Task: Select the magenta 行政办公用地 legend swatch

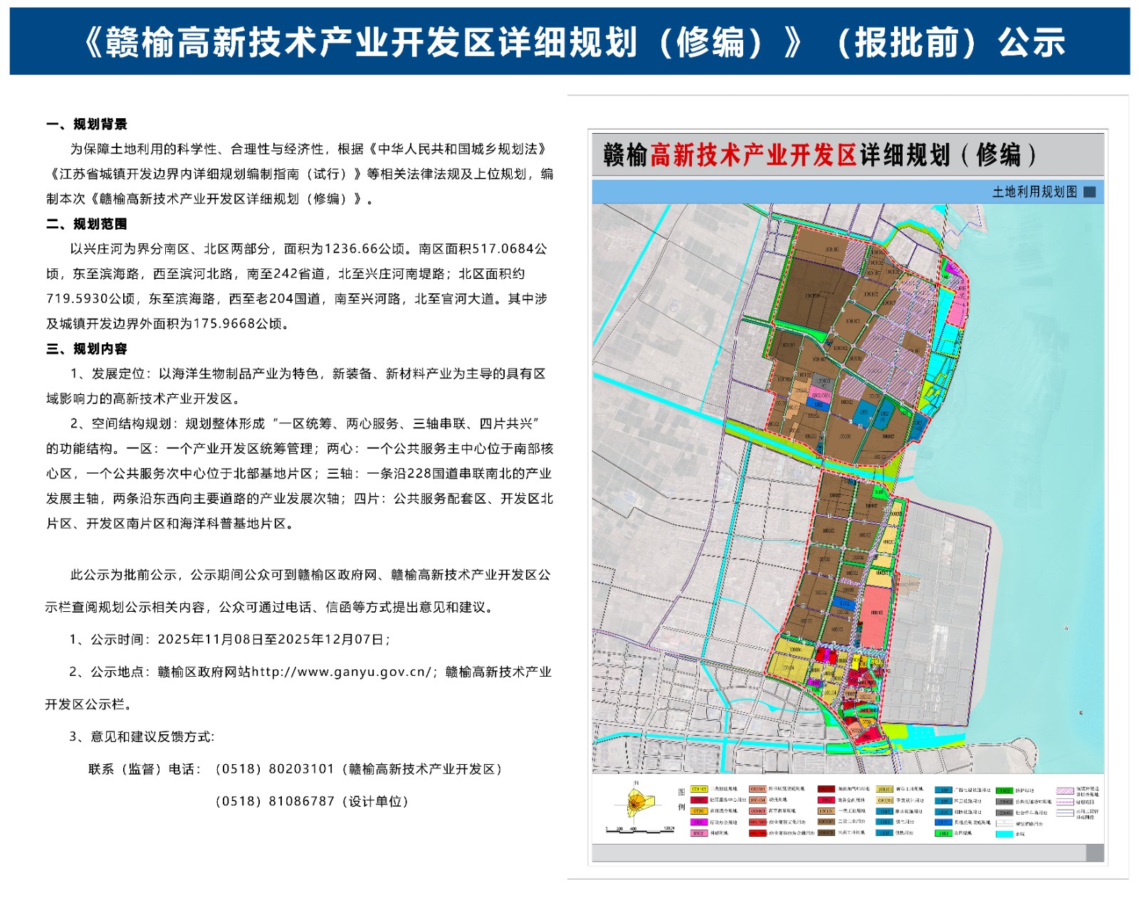Action: click(698, 822)
